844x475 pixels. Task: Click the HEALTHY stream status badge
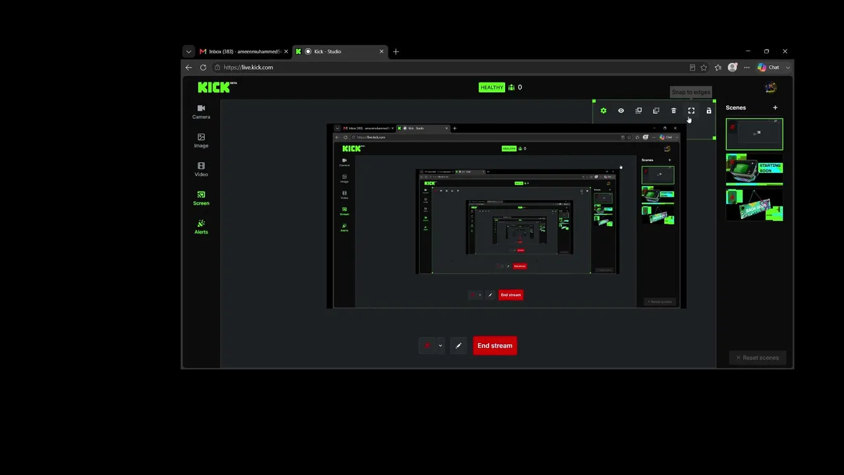492,87
